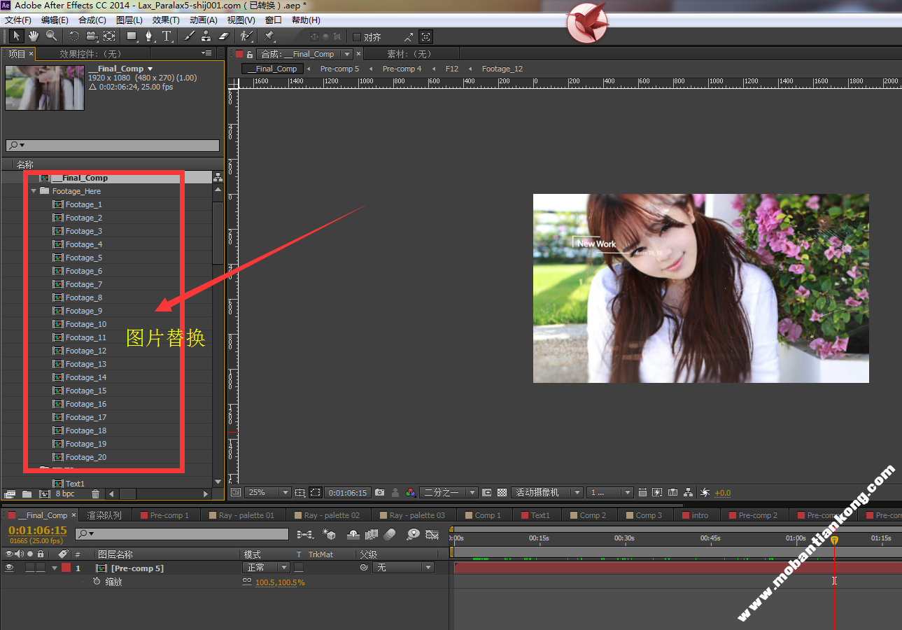902x630 pixels.
Task: Open the 合成: __Final_Comp viewer dropdown
Action: pyautogui.click(x=347, y=55)
